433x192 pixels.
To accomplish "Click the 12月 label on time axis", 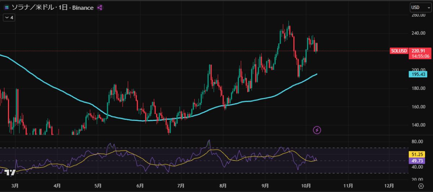I will (389, 186).
